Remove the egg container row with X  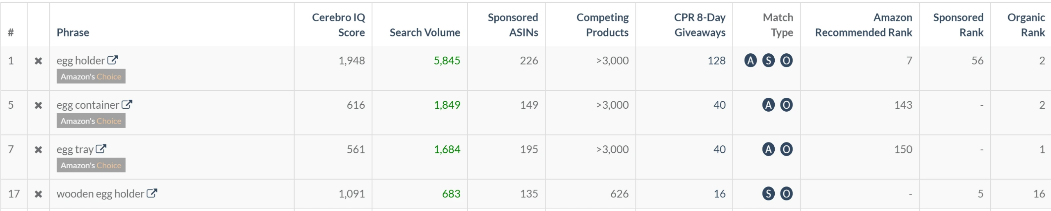[38, 105]
